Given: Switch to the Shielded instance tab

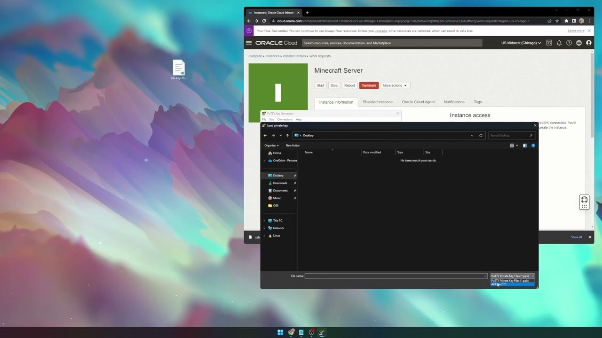Looking at the screenshot, I should pos(377,102).
